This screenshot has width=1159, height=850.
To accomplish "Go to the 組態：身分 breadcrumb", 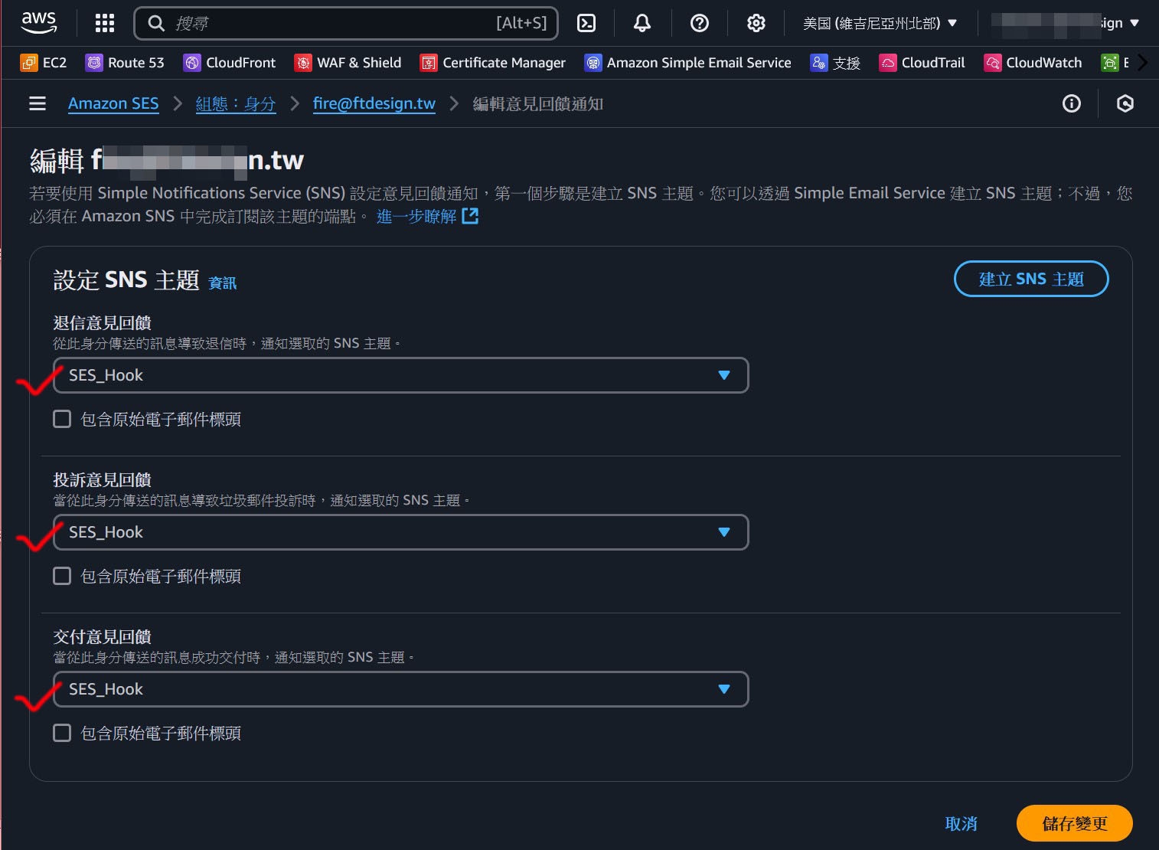I will pos(236,103).
